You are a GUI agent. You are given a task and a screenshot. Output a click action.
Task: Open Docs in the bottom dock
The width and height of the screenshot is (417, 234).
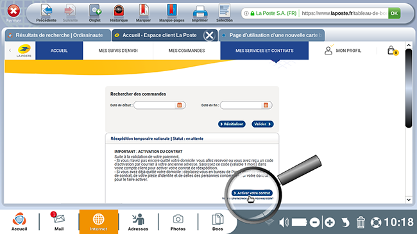point(217,222)
